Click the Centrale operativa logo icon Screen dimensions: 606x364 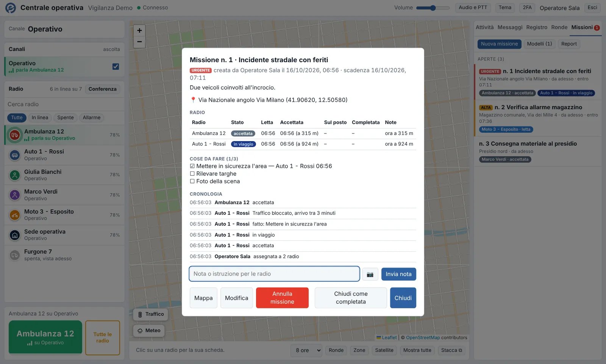(11, 8)
